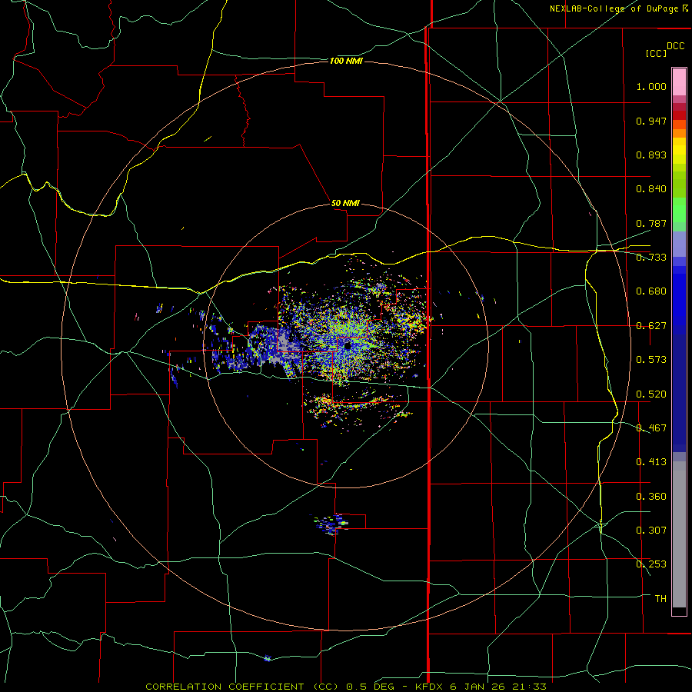Select the 0.627 scale value

[651, 326]
